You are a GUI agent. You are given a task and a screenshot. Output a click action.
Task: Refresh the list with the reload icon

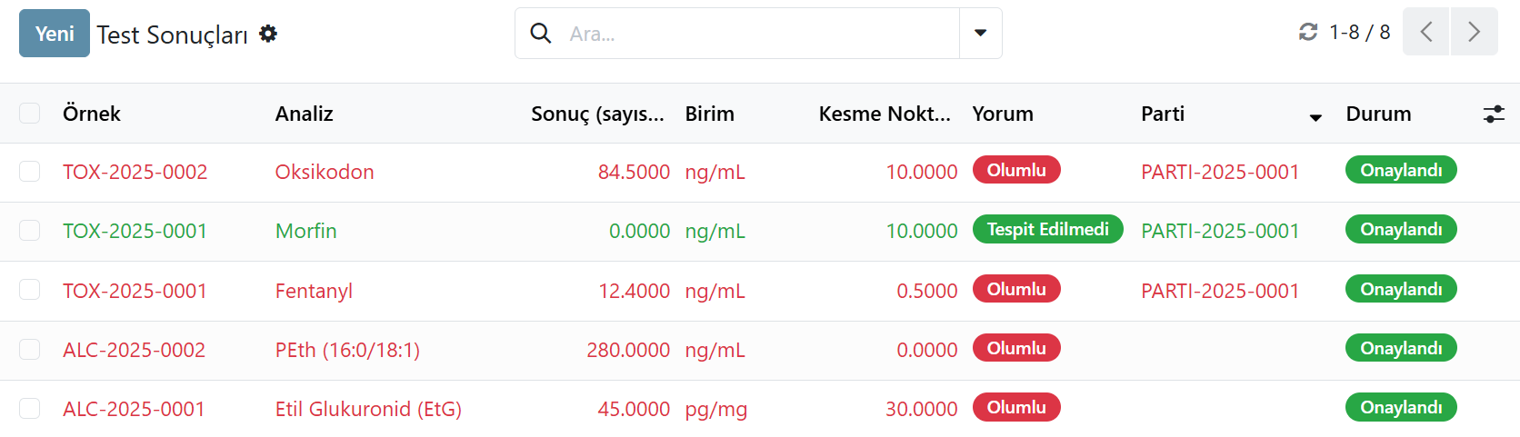point(1308,32)
